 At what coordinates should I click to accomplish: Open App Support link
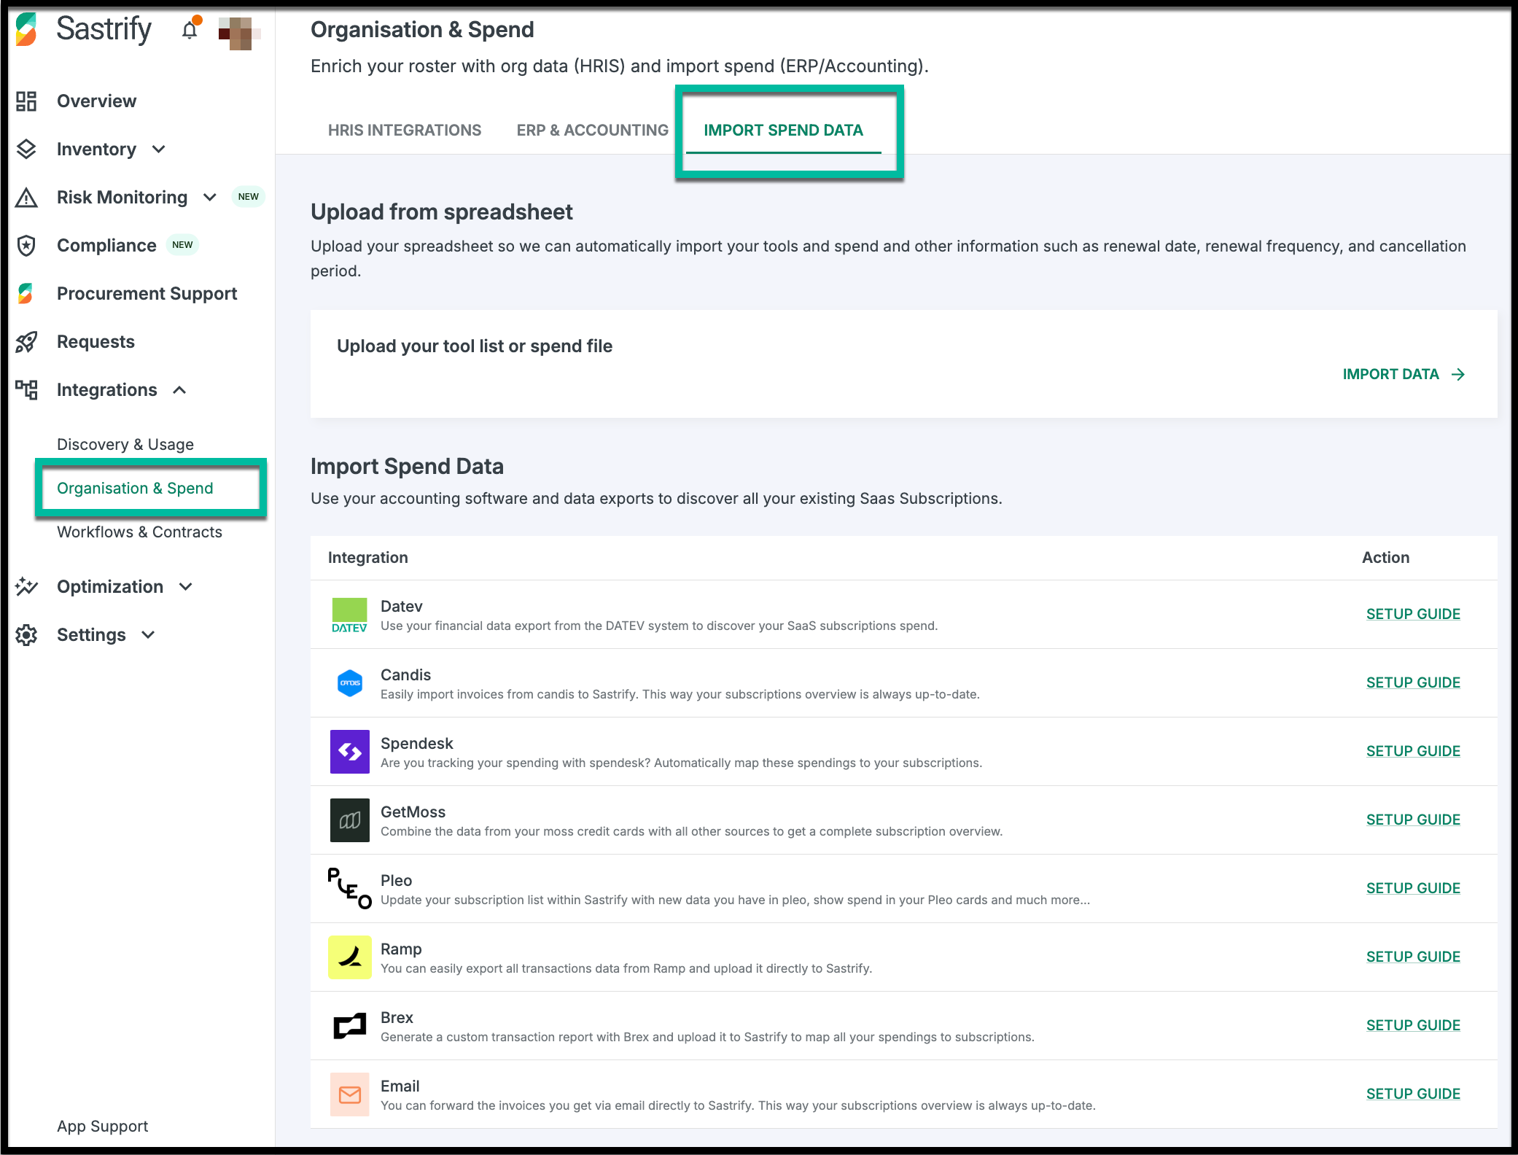[103, 1126]
